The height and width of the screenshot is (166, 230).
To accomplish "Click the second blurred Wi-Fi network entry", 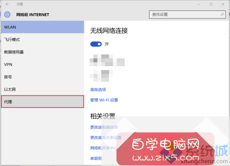I will [101, 76].
